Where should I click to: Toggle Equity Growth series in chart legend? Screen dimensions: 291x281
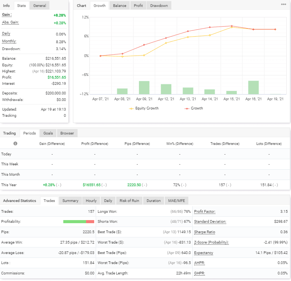click(144, 108)
